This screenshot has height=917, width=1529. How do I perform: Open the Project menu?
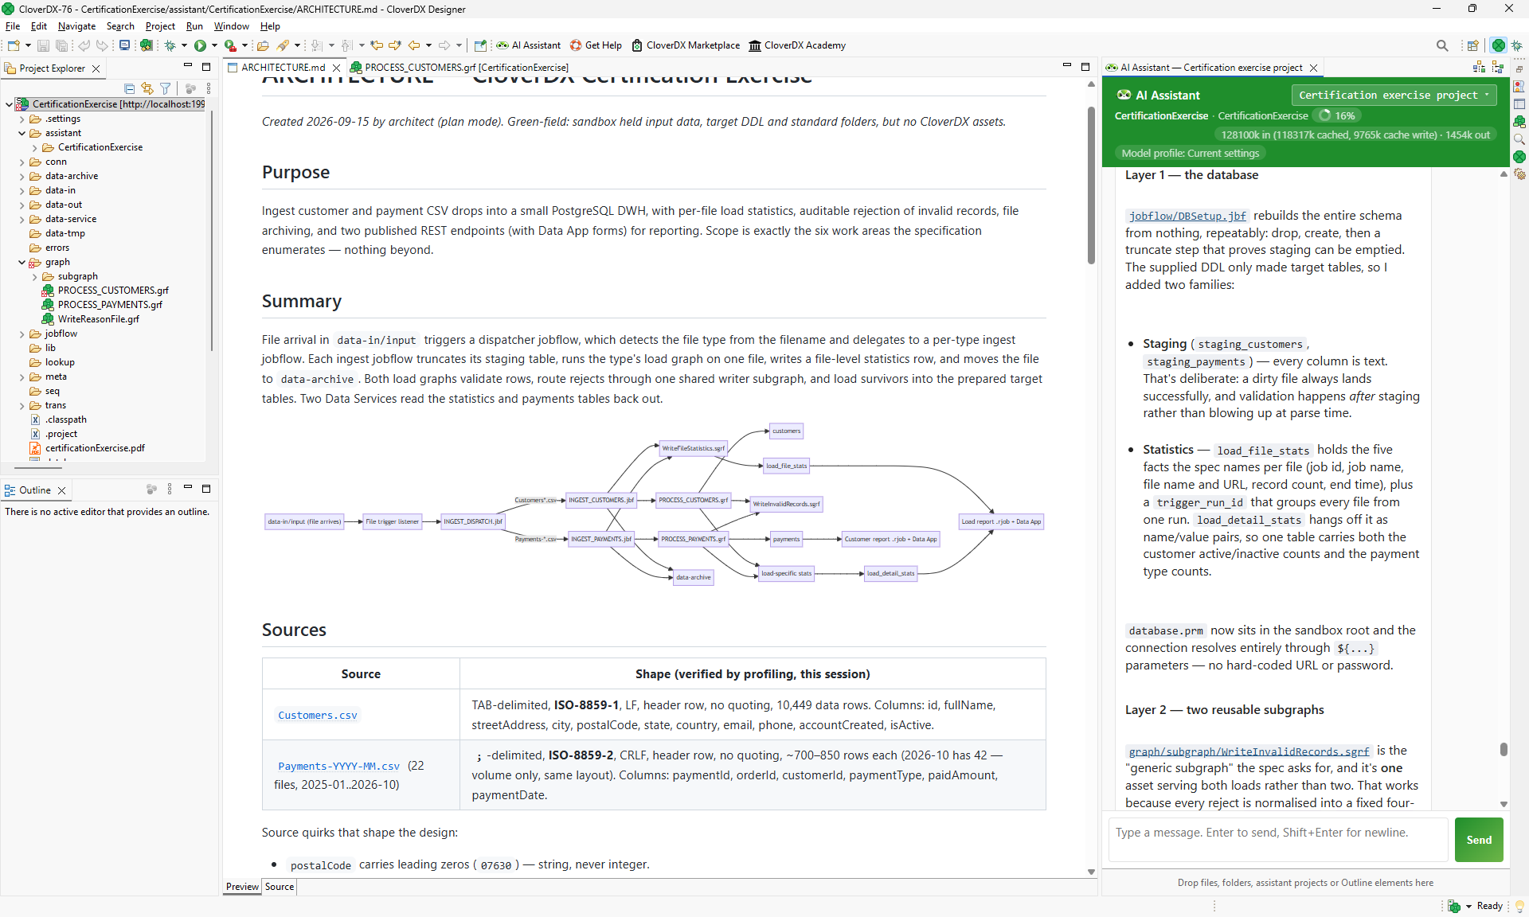(160, 26)
